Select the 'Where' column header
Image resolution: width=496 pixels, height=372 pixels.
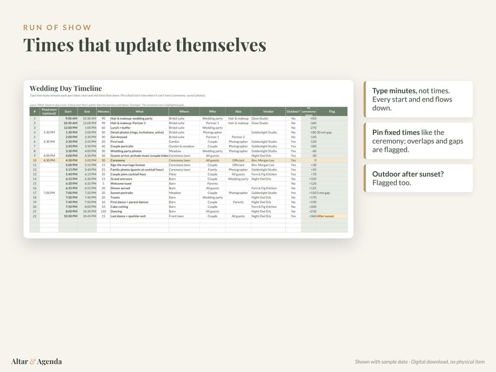point(184,111)
